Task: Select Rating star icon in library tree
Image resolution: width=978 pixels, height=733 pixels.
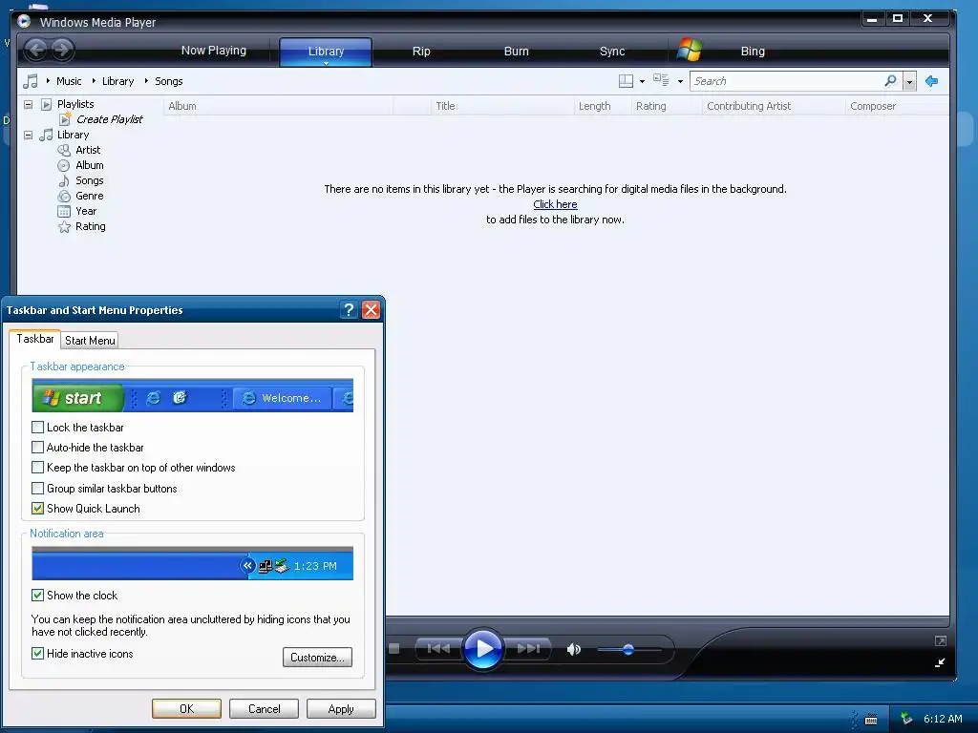Action: click(64, 227)
